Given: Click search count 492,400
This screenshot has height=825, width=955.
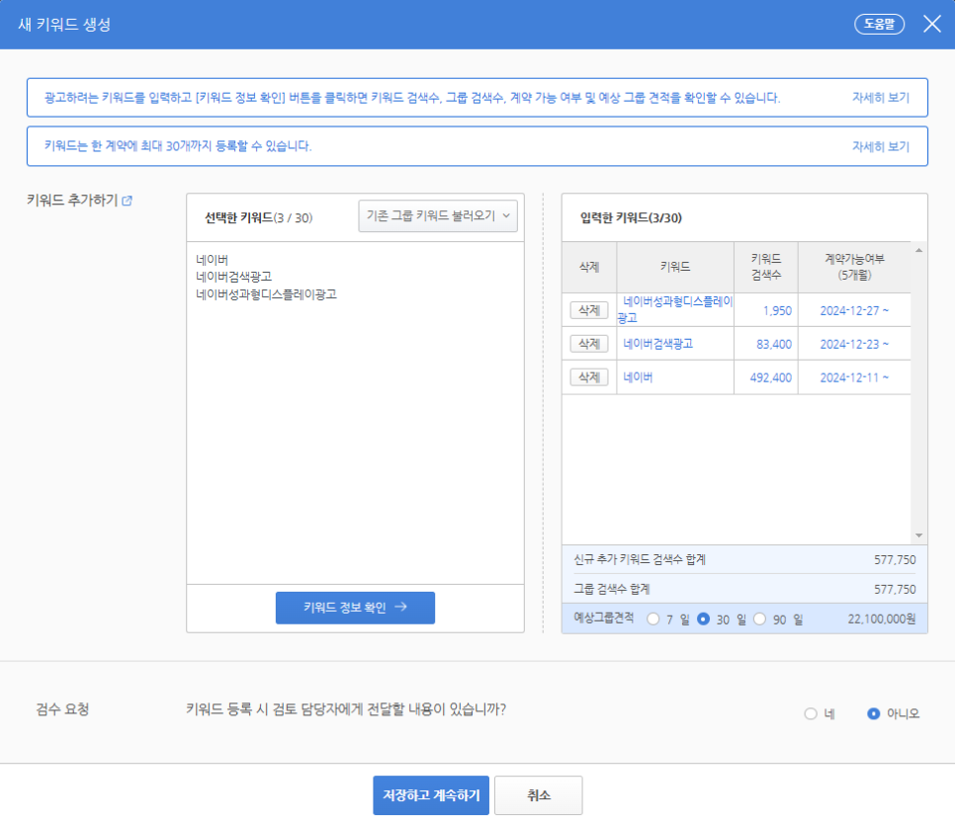Looking at the screenshot, I should (x=770, y=377).
